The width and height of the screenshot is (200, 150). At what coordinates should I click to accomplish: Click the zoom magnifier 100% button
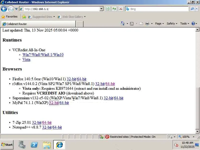pos(184,137)
